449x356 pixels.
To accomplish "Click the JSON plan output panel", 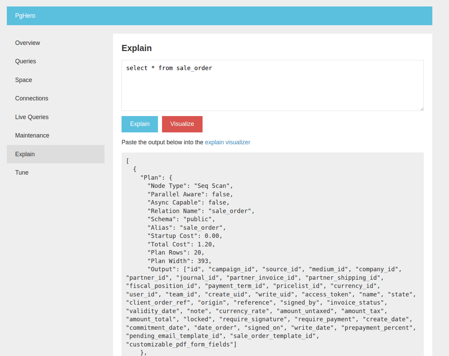I will click(x=272, y=238).
